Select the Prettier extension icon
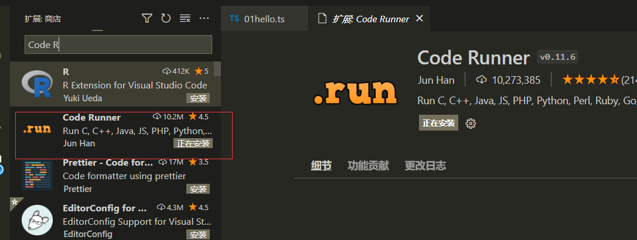 click(37, 175)
